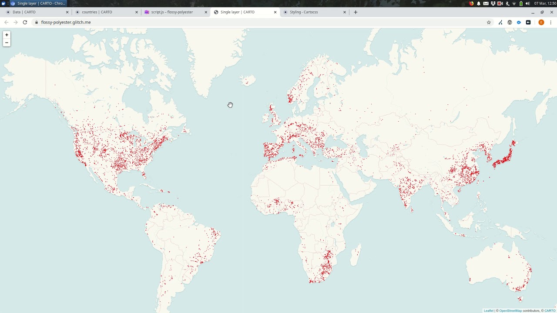Close the Single layer | CARTO tab

tap(275, 12)
